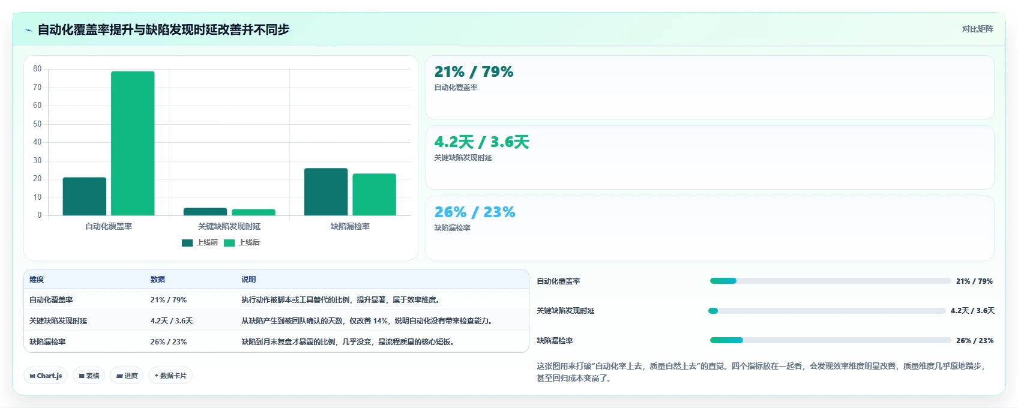The height and width of the screenshot is (408, 1018).
Task: Click the 对比矩阵 label in header
Action: pos(977,29)
